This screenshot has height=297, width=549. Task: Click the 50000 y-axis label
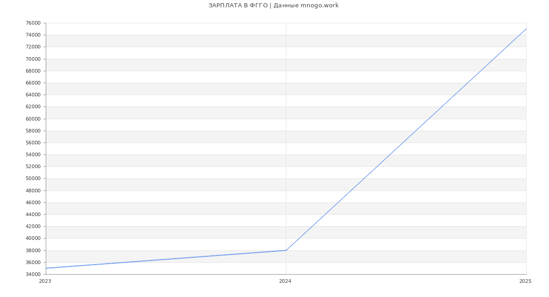[x=33, y=179]
